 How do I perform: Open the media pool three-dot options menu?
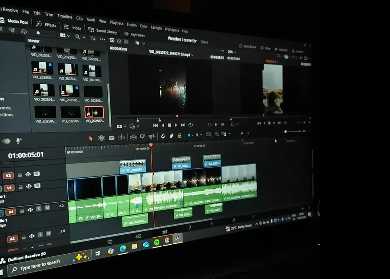[x=102, y=39]
